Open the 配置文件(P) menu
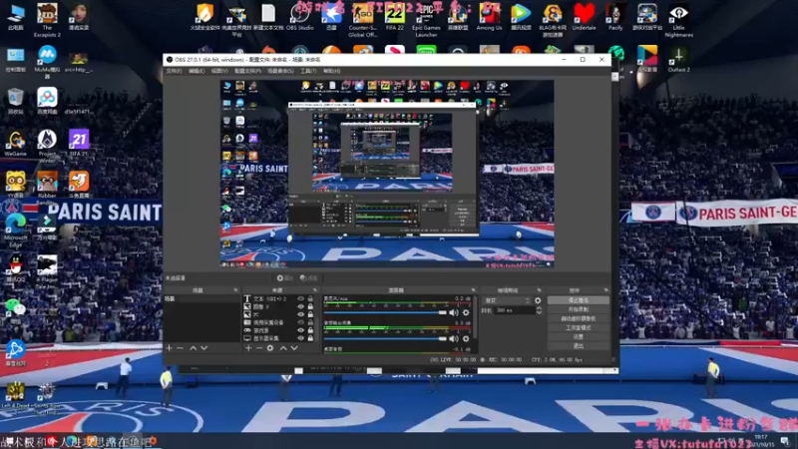798x449 pixels. [x=247, y=71]
